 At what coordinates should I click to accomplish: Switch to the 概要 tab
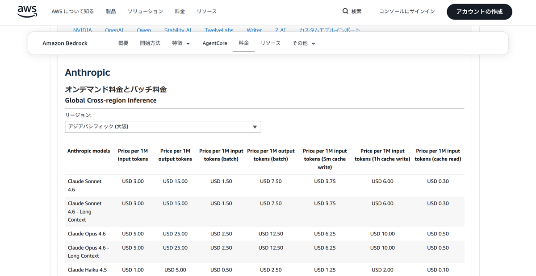(123, 43)
